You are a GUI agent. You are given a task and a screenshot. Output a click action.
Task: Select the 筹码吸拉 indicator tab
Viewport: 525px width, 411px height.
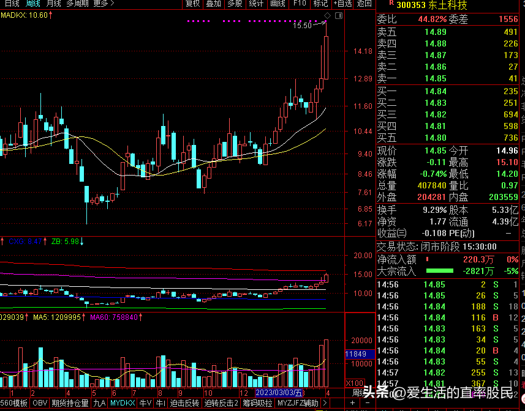(257, 404)
